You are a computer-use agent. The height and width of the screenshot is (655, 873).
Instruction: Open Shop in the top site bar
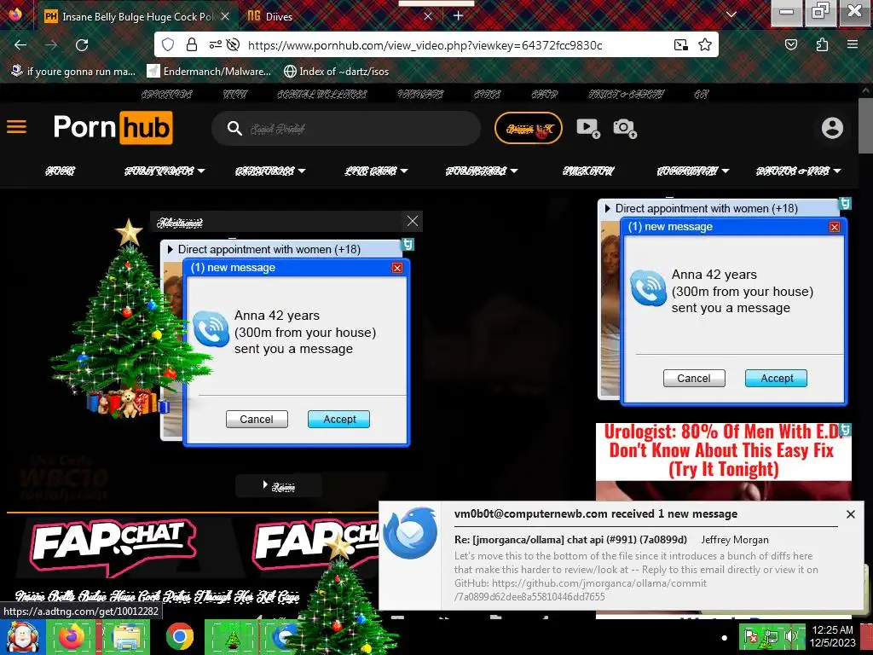coord(545,94)
